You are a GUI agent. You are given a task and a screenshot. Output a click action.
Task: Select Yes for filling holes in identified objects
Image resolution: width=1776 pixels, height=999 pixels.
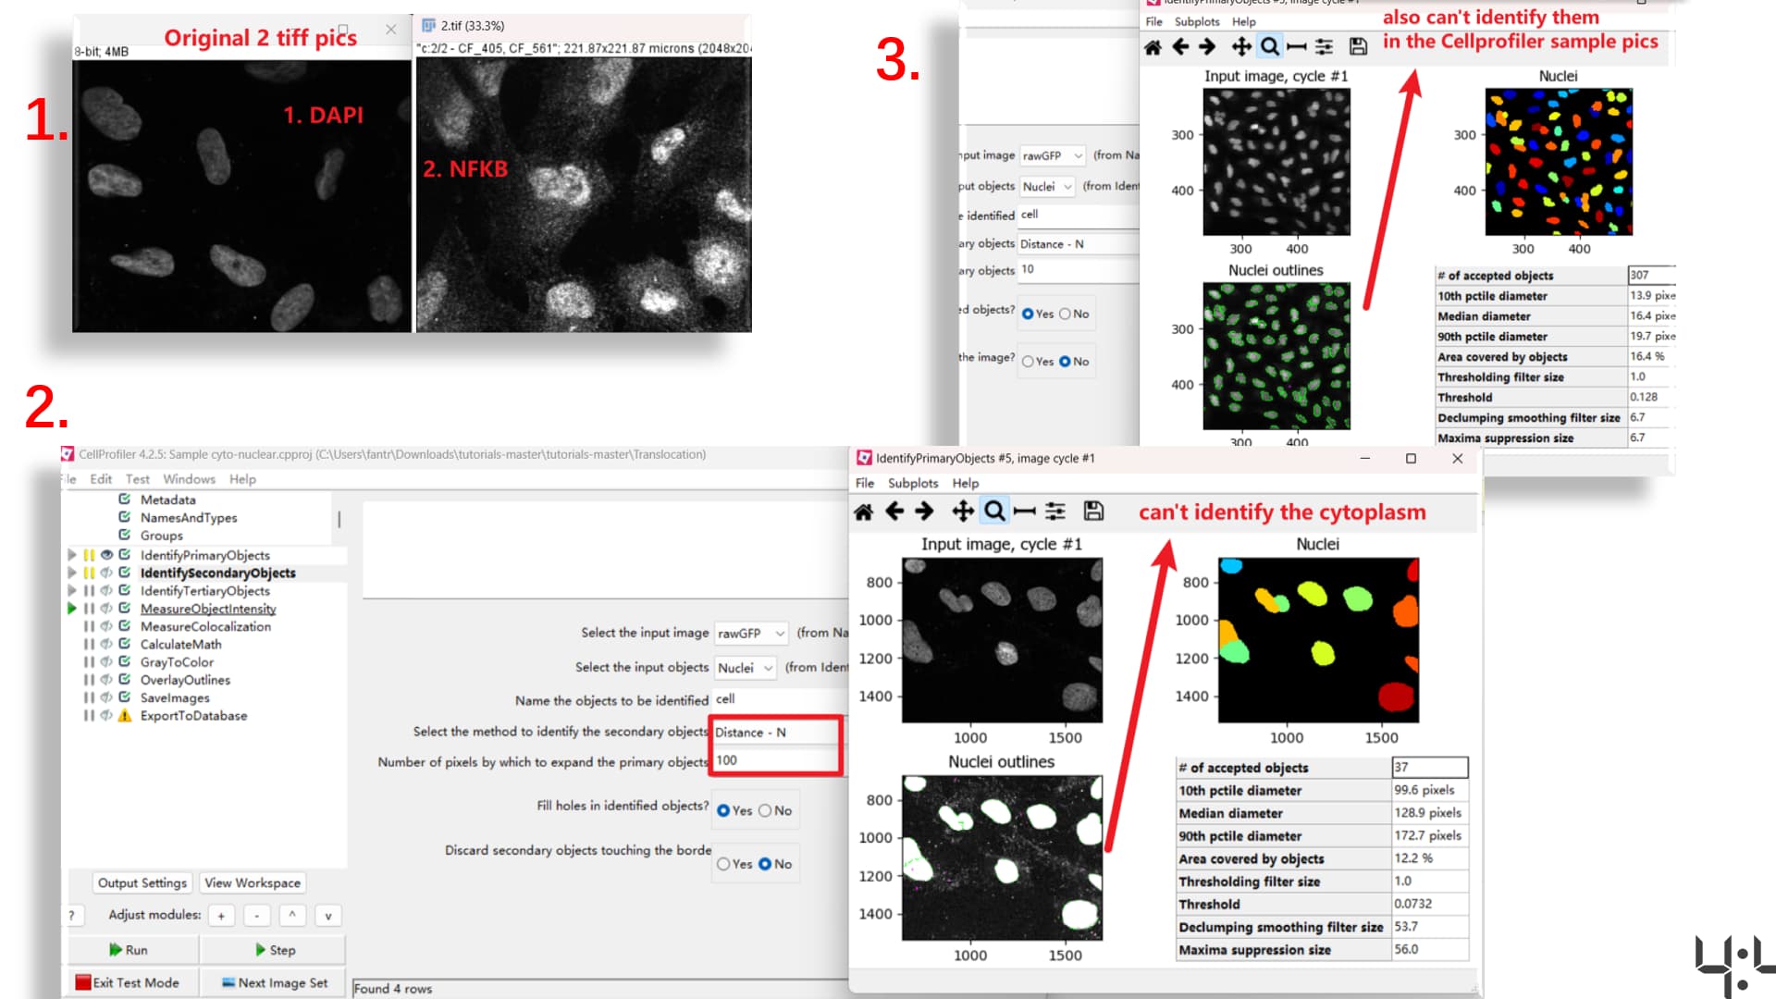click(724, 809)
